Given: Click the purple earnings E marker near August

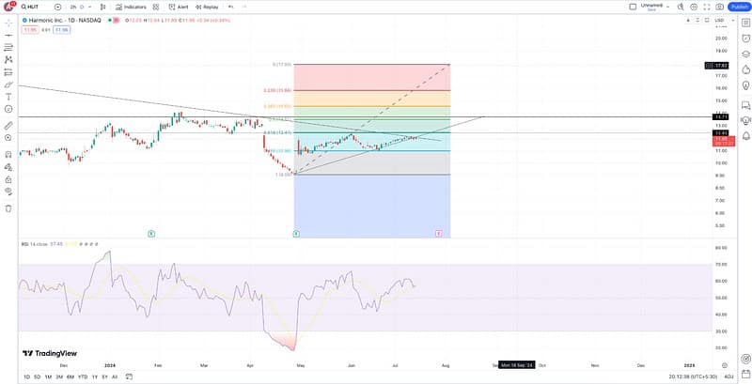Looking at the screenshot, I should (438, 234).
